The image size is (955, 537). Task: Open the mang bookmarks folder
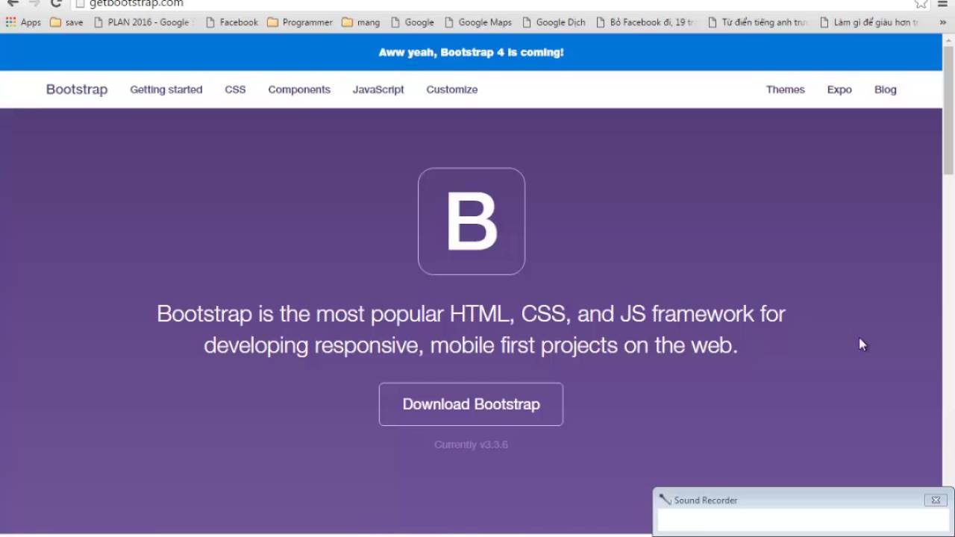click(361, 22)
